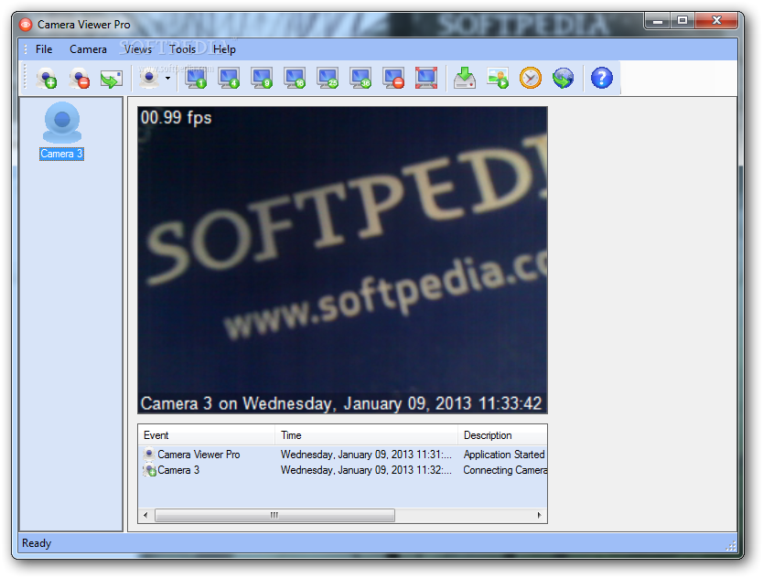This screenshot has width=763, height=578.
Task: Click the Event column header
Action: point(207,435)
